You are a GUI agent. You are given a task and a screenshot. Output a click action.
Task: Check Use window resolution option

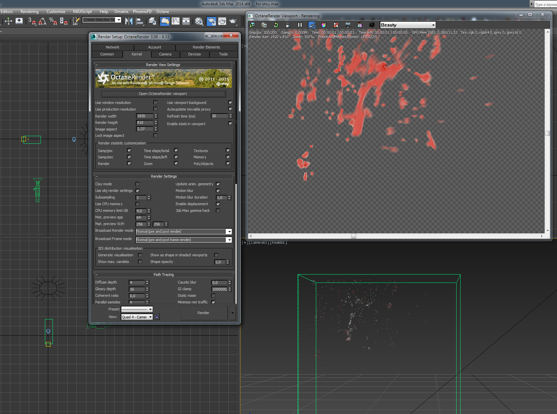click(155, 103)
